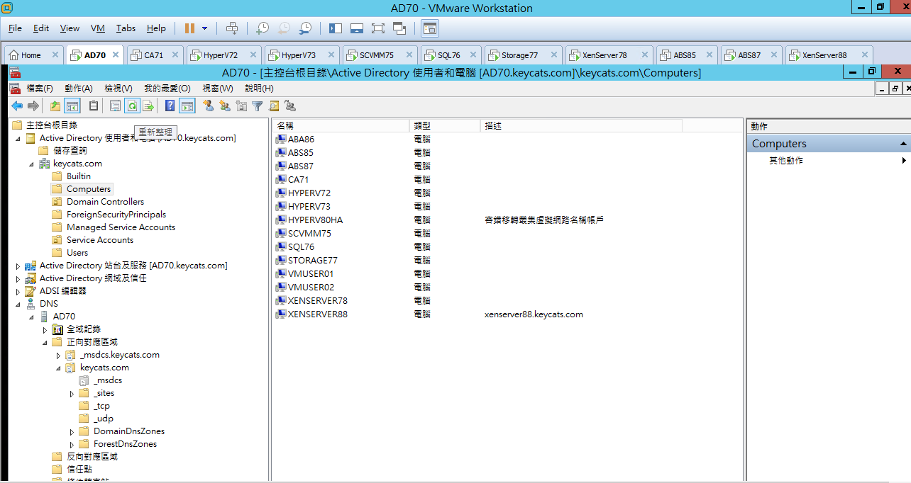Select Managed Service Accounts in tree
This screenshot has height=483, width=911.
(x=121, y=227)
